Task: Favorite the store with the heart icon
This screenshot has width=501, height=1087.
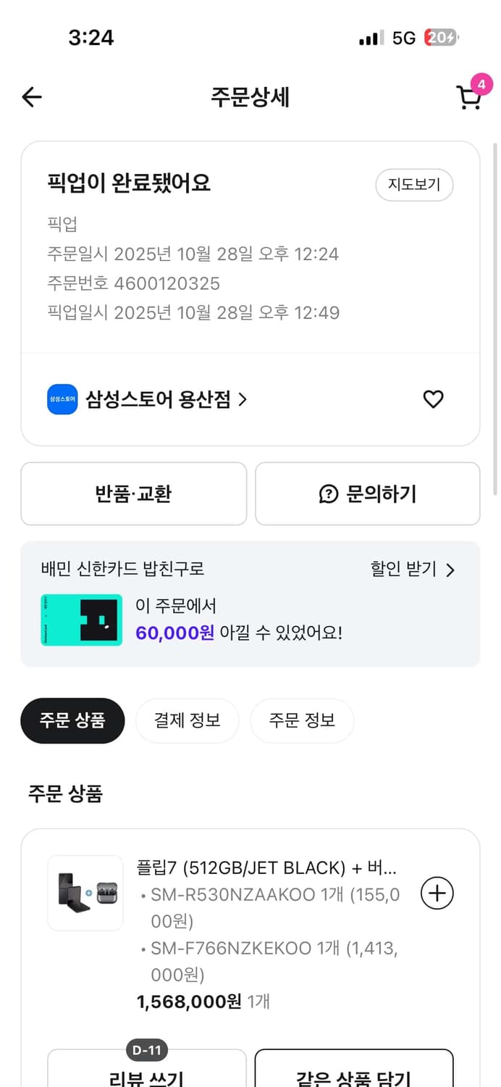Action: pyautogui.click(x=433, y=399)
